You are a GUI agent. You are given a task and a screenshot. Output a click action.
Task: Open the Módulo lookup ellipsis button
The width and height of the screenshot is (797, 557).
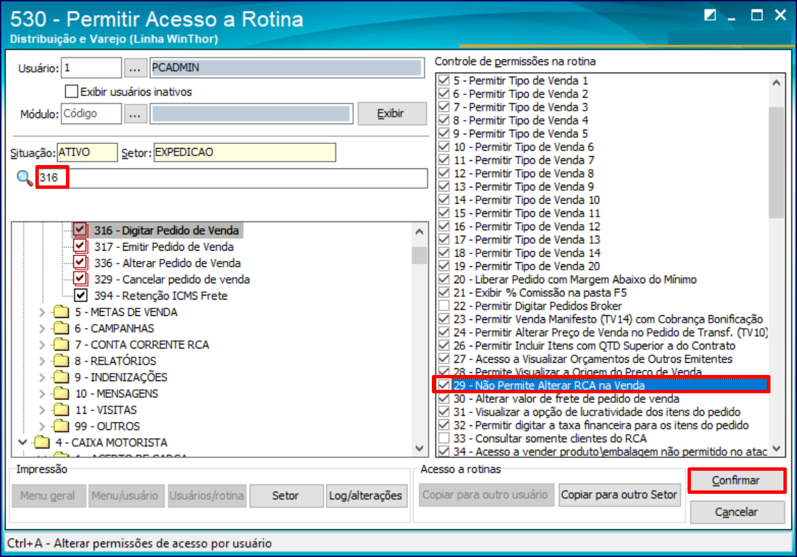tap(135, 113)
